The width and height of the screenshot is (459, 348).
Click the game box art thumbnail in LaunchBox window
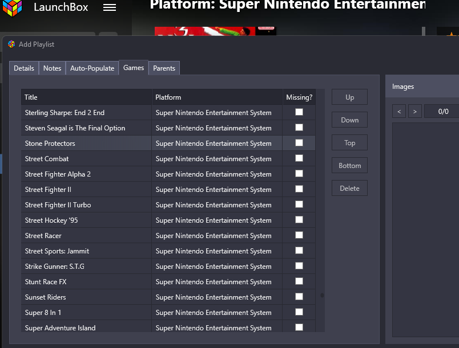[x=215, y=31]
